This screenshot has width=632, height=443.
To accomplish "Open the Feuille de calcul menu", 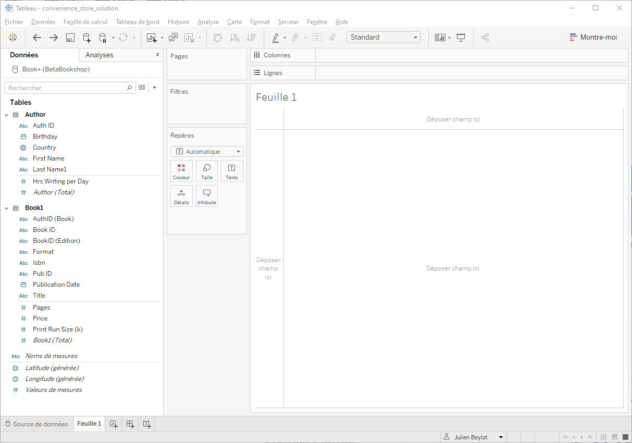I will [85, 22].
